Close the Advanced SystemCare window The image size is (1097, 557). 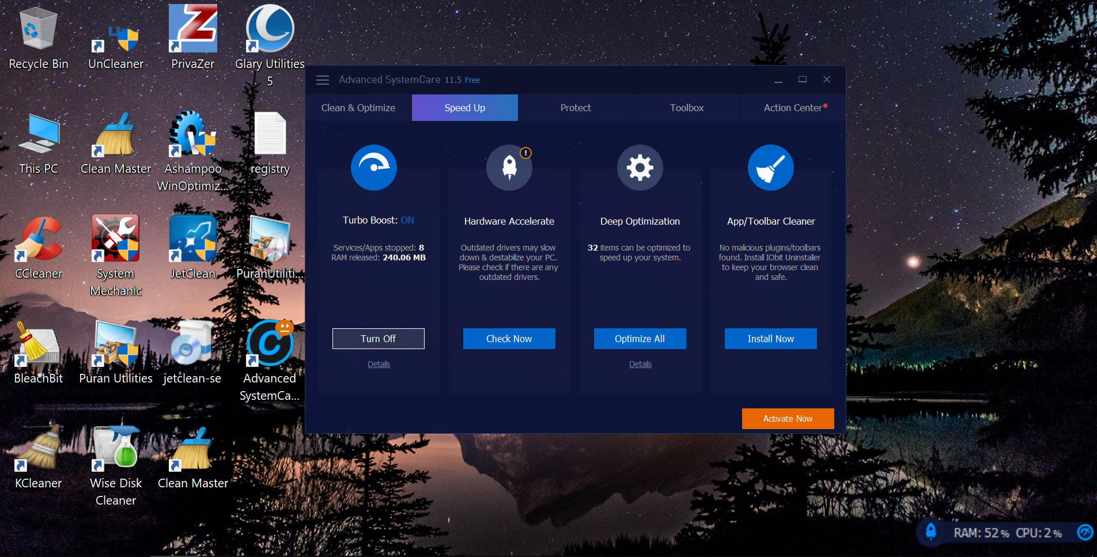click(x=827, y=79)
